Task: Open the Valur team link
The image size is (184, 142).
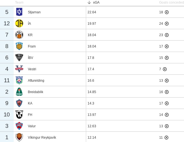Action: [32, 126]
